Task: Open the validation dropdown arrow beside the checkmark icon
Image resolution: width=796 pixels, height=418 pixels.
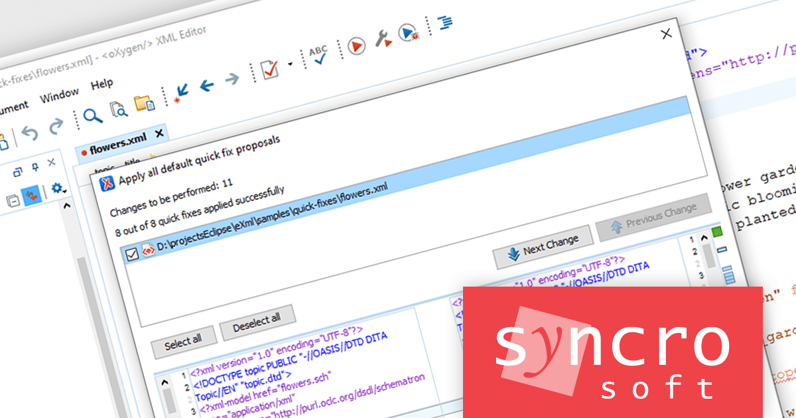Action: coord(289,64)
